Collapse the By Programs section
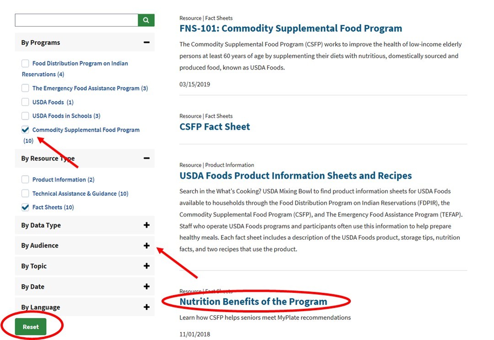 click(x=146, y=43)
